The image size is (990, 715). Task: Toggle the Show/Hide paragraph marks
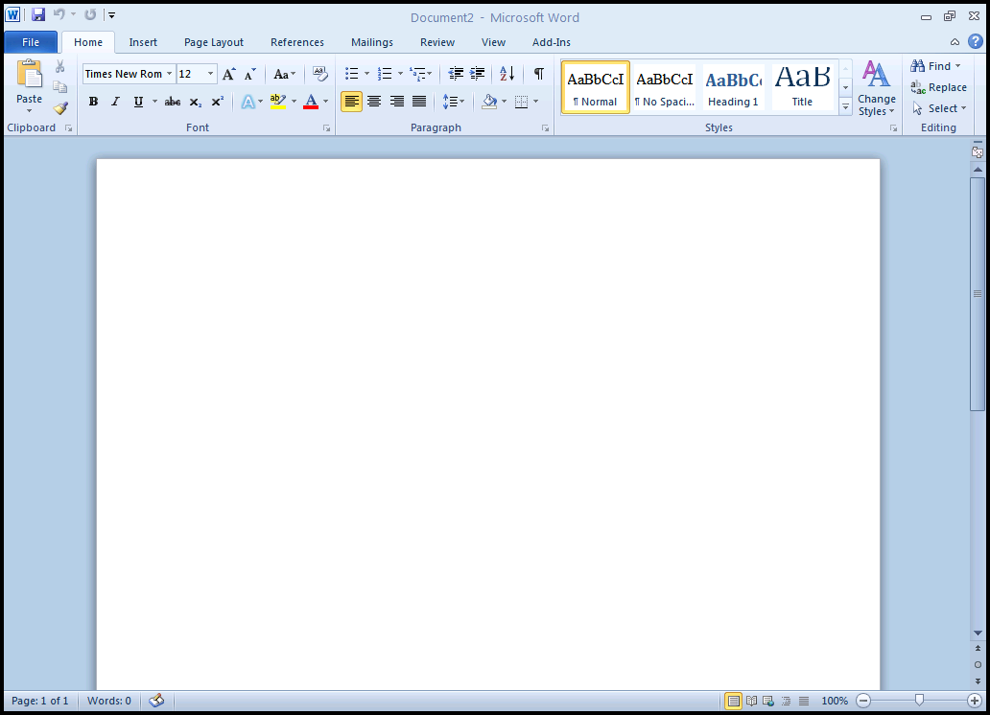click(x=538, y=74)
